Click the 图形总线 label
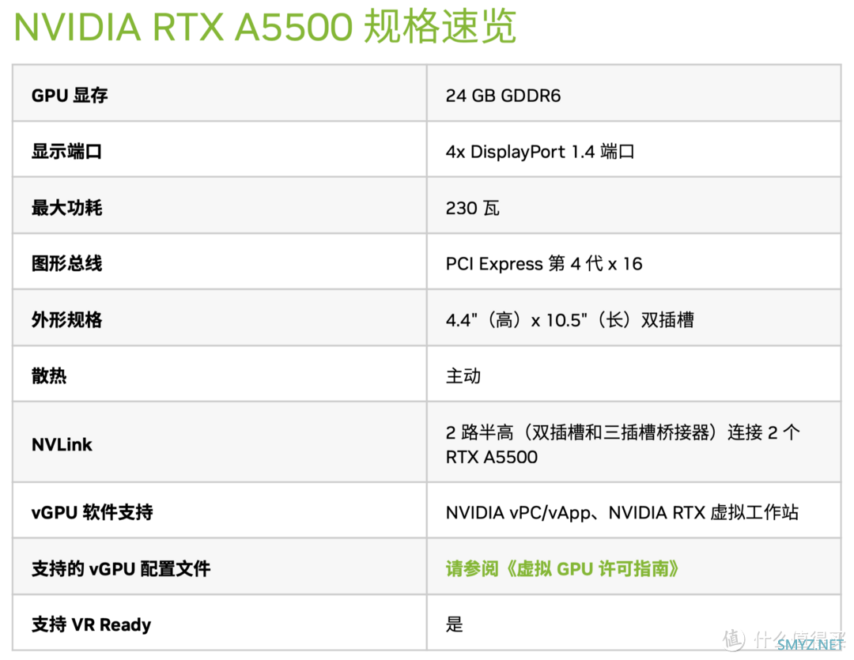The width and height of the screenshot is (854, 660). [x=67, y=263]
